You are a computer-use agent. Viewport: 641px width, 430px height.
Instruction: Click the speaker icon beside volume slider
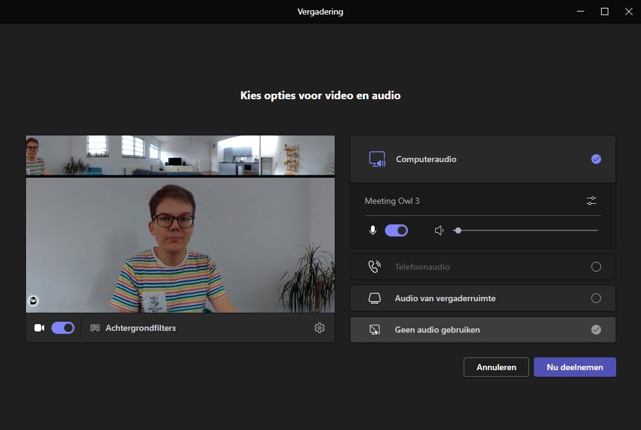439,230
